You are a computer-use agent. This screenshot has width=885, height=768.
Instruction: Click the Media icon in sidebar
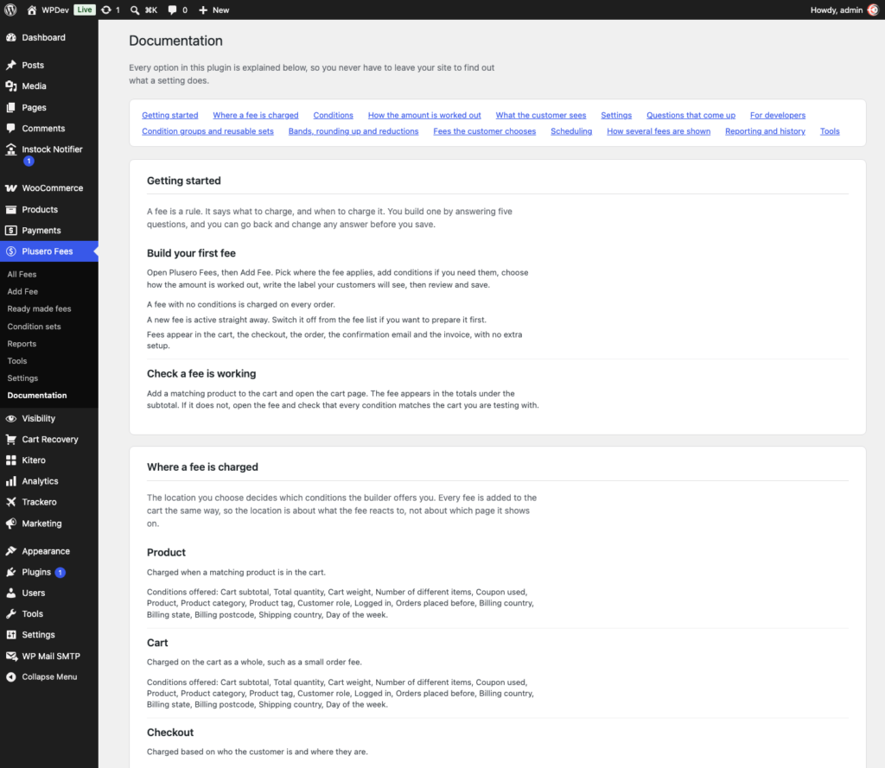pyautogui.click(x=10, y=86)
